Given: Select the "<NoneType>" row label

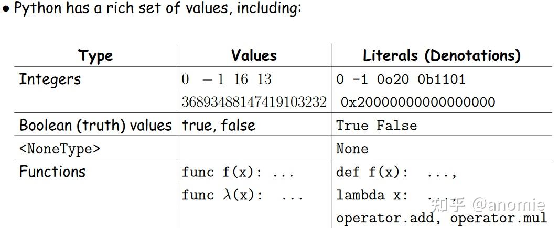Looking at the screenshot, I should (59, 149).
